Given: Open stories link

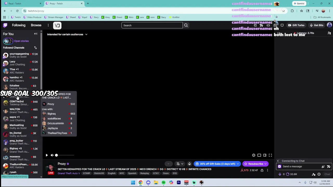Looking at the screenshot, I should click(x=21, y=41).
